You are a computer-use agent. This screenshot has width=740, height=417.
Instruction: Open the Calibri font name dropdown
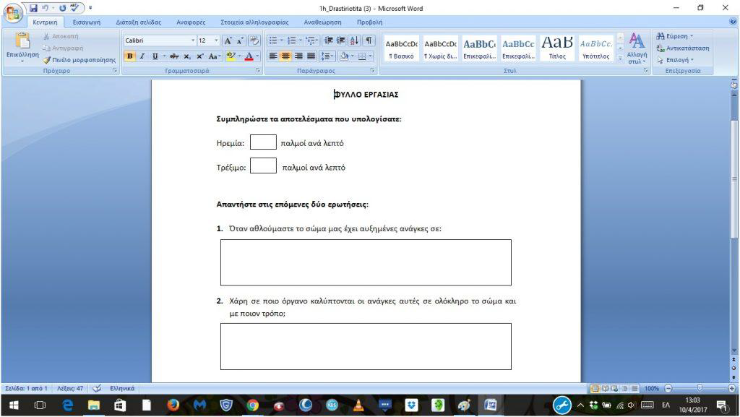[193, 40]
